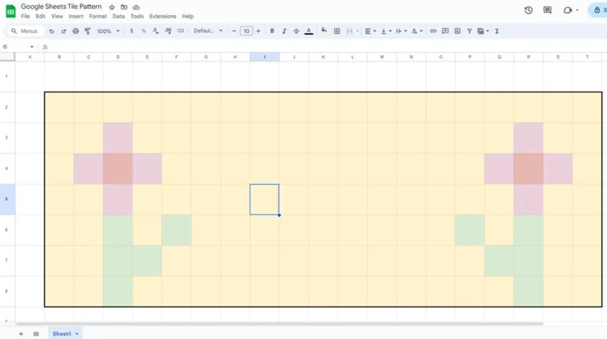Open the View menu
This screenshot has width=607, height=339.
coord(57,16)
